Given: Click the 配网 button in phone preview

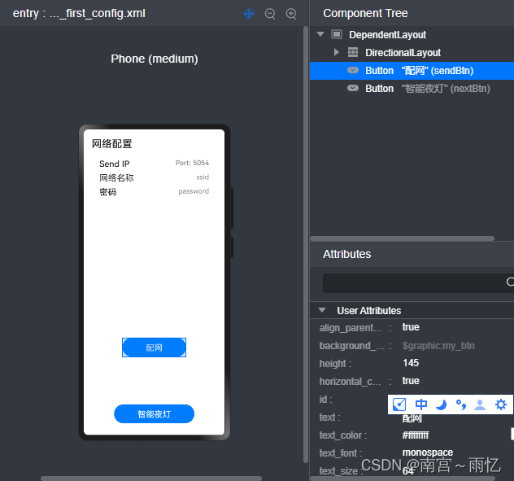Looking at the screenshot, I should tap(154, 348).
